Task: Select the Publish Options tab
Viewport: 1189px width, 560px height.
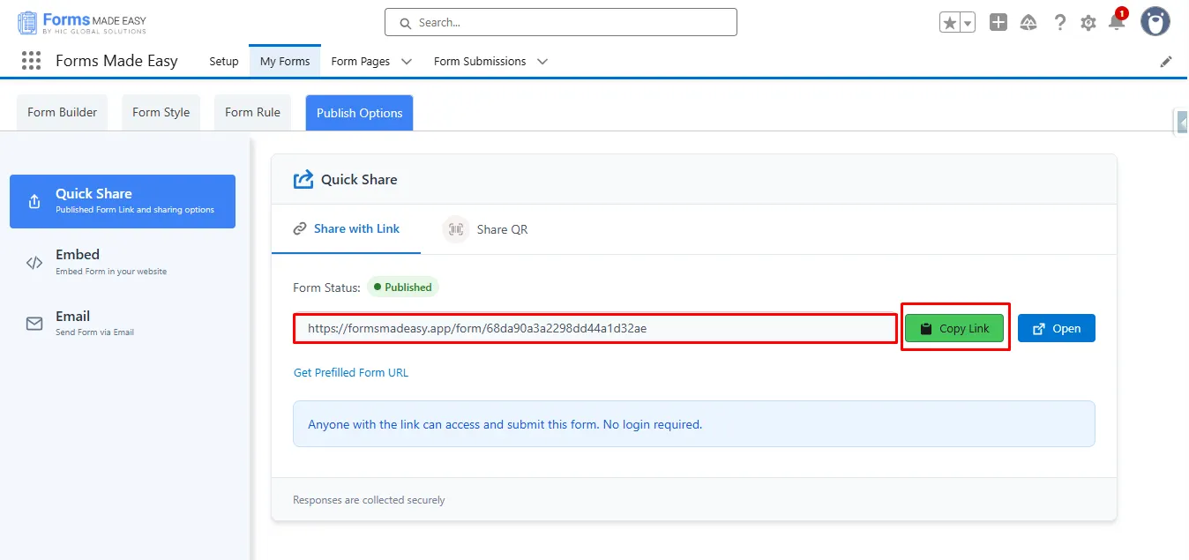Action: pos(359,113)
